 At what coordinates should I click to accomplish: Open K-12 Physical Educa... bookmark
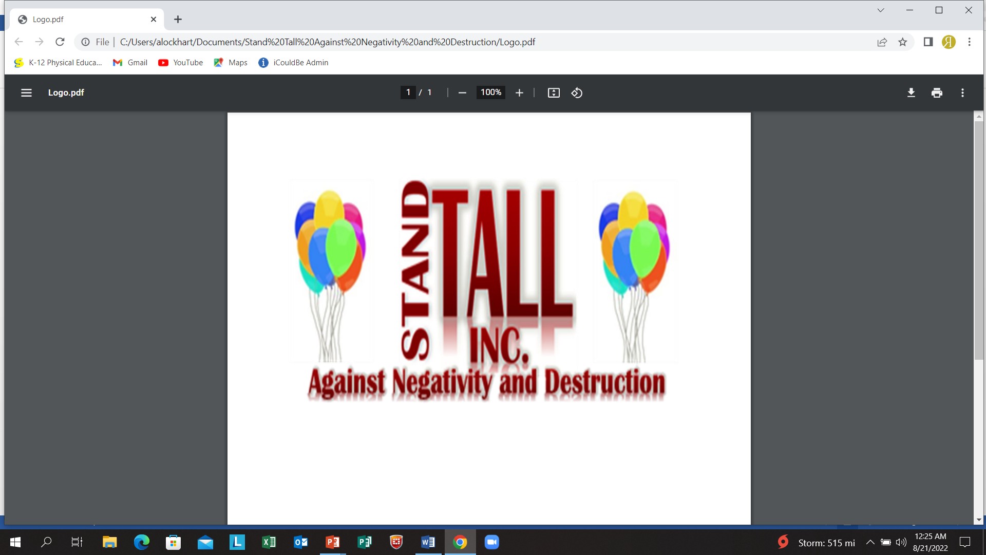tap(58, 63)
